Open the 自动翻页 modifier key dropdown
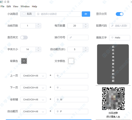The height and width of the screenshot is (120, 132). click(33, 111)
